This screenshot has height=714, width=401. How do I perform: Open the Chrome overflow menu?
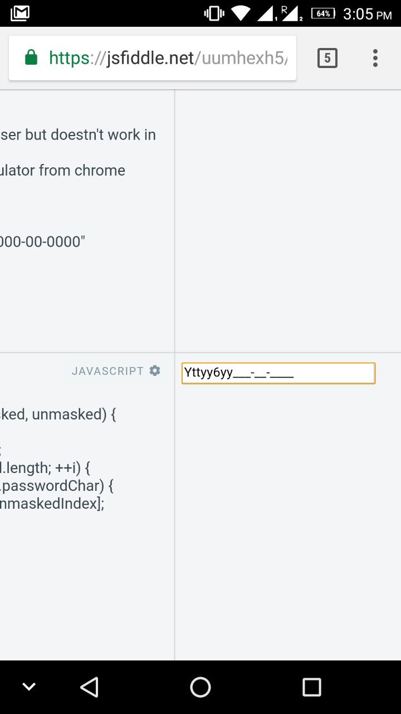coord(375,57)
